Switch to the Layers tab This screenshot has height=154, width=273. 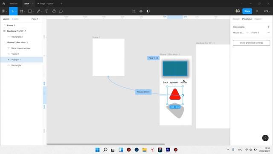pyautogui.click(x=6, y=19)
